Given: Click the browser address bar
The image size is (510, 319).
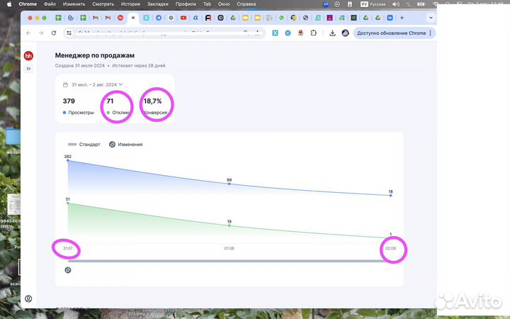Looking at the screenshot, I should 163,33.
